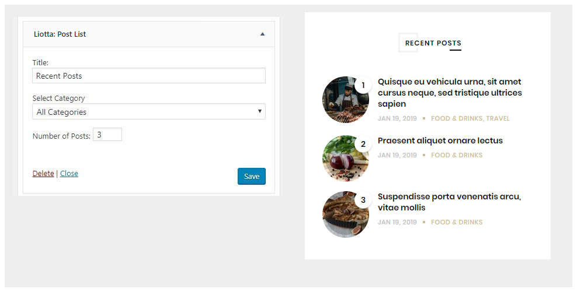Image resolution: width=577 pixels, height=292 pixels.
Task: Collapse the Liotta Post List widget arrow
Action: click(262, 34)
